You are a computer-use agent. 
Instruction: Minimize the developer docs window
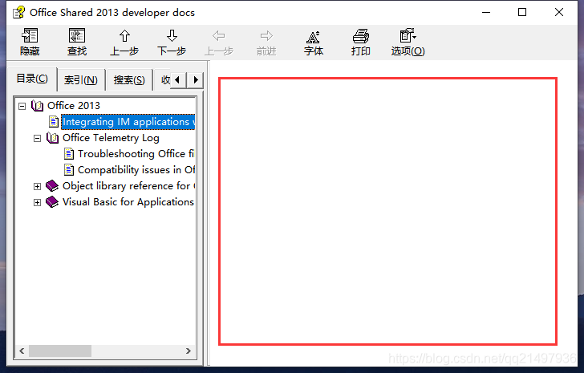(x=486, y=12)
